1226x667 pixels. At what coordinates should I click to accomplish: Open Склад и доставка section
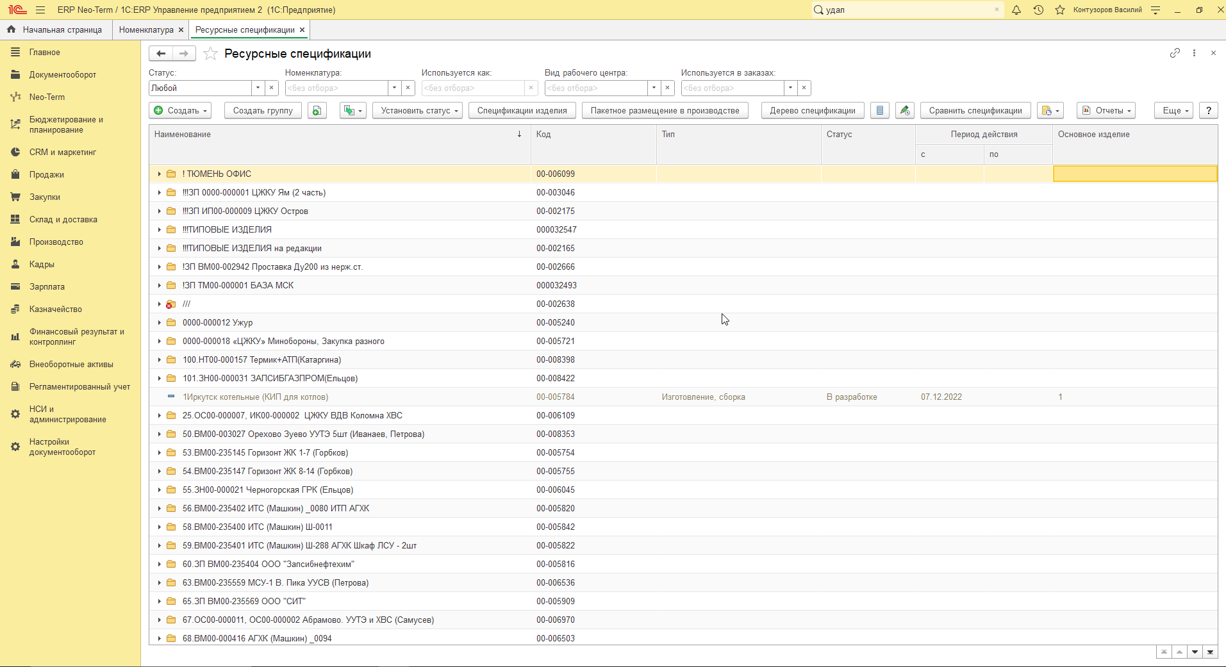63,219
